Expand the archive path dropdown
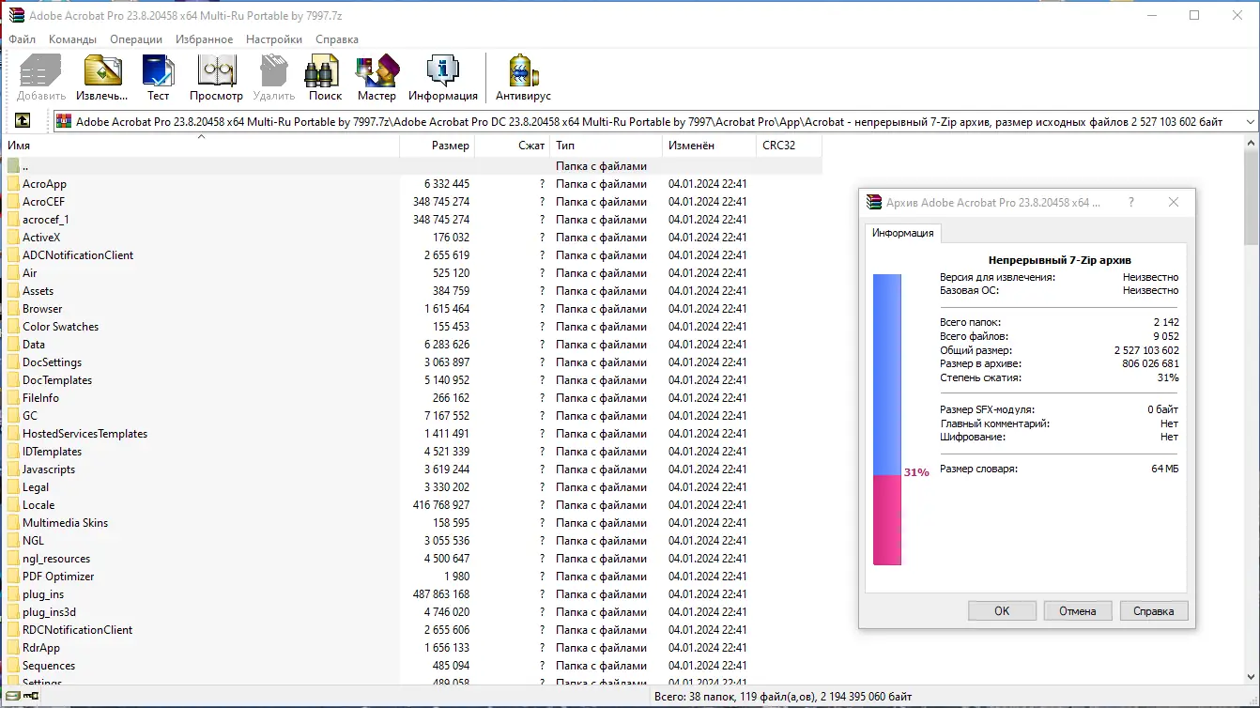The width and height of the screenshot is (1260, 708). pyautogui.click(x=1250, y=122)
